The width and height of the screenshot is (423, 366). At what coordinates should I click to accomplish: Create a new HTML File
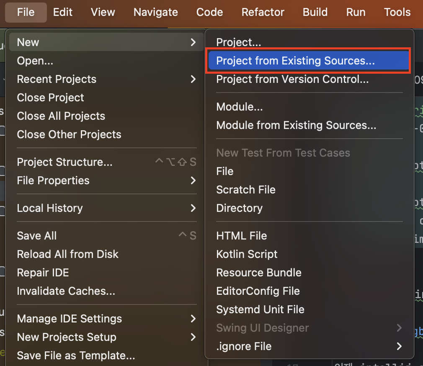[x=241, y=236]
